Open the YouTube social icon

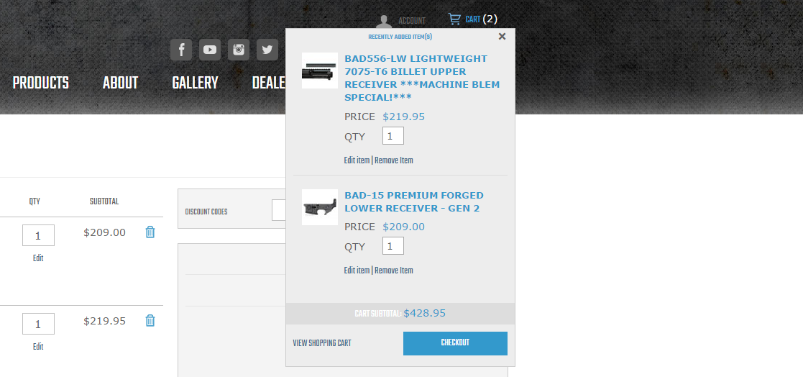210,50
